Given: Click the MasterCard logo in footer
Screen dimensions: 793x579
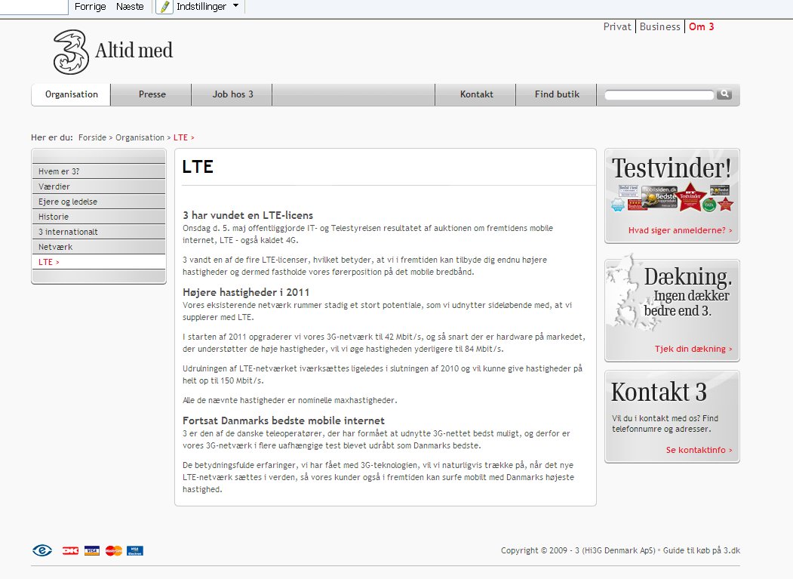Looking at the screenshot, I should pos(114,550).
